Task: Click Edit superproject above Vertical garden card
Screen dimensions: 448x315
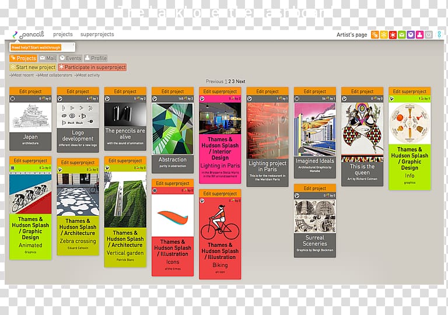Action: click(125, 160)
